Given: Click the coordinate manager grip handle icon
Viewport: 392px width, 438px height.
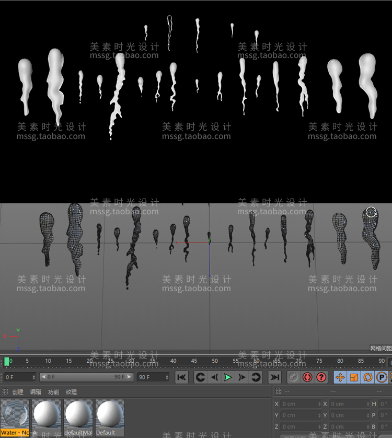Looking at the screenshot, I should pos(278,391).
